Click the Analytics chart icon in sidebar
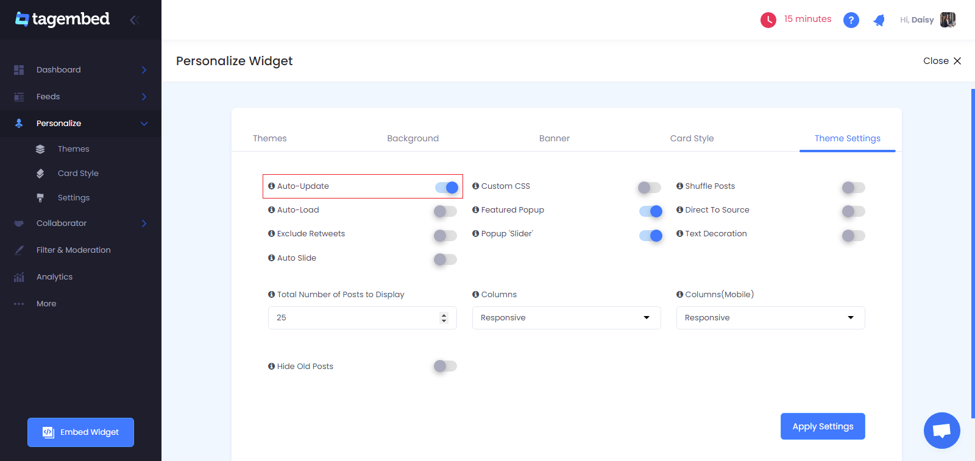The image size is (975, 461). [x=19, y=277]
